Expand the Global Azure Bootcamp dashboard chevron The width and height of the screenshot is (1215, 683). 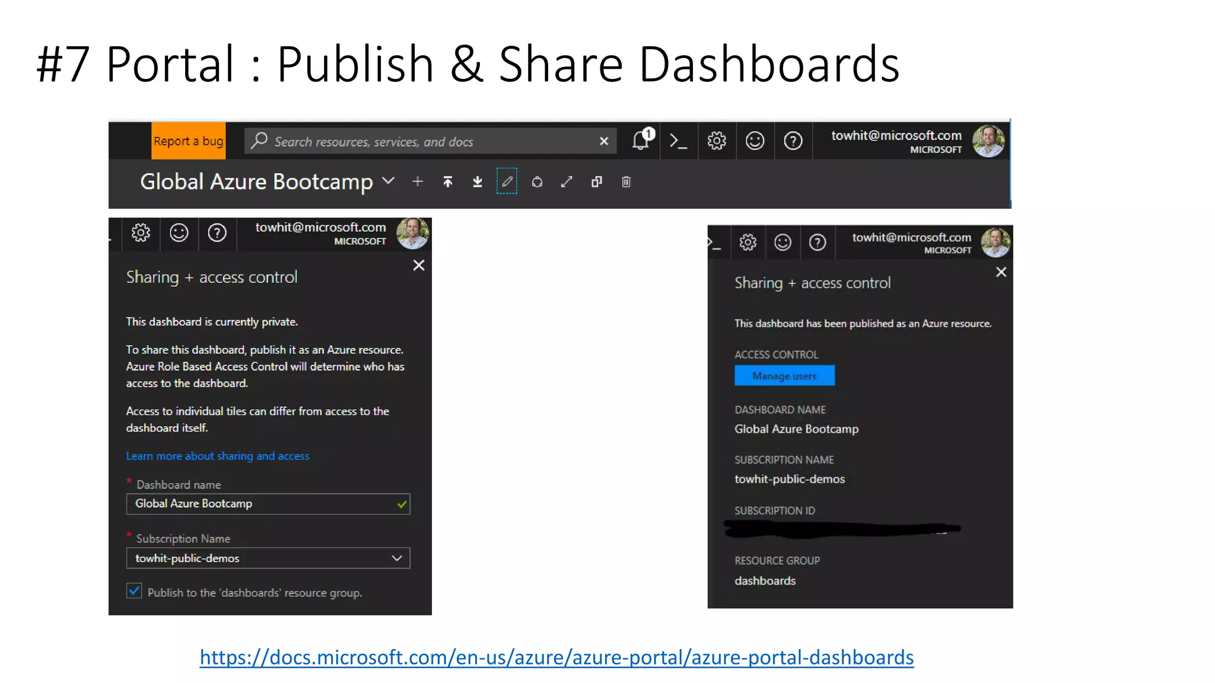pyautogui.click(x=388, y=180)
